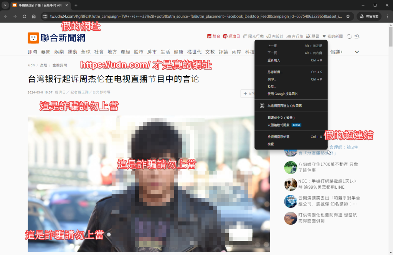The image size is (393, 255).
Task: Open the search icon in the site header
Action: click(x=357, y=36)
